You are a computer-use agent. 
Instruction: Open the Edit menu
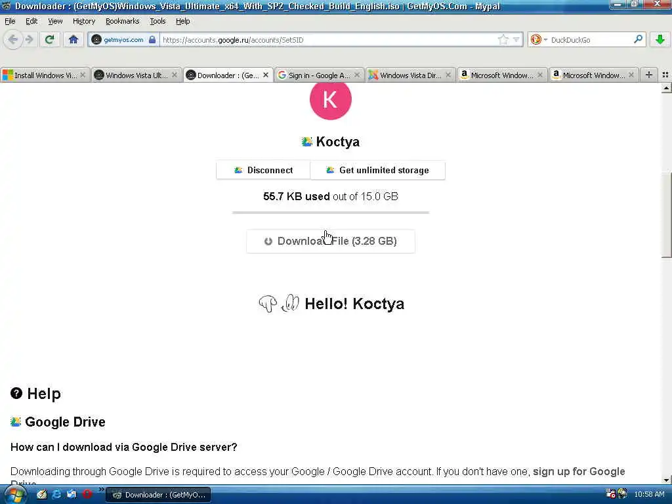[31, 21]
